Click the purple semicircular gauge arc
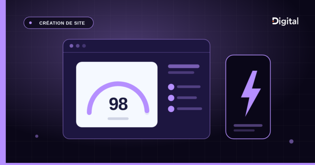This screenshot has width=315, height=165. (118, 98)
